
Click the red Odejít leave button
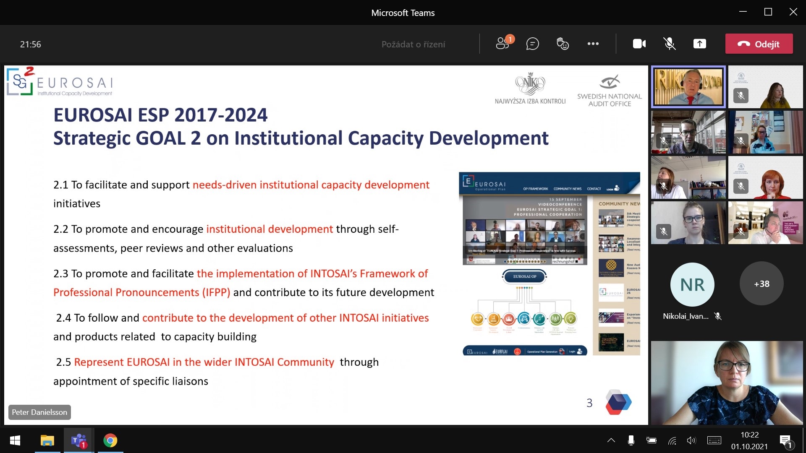point(759,44)
